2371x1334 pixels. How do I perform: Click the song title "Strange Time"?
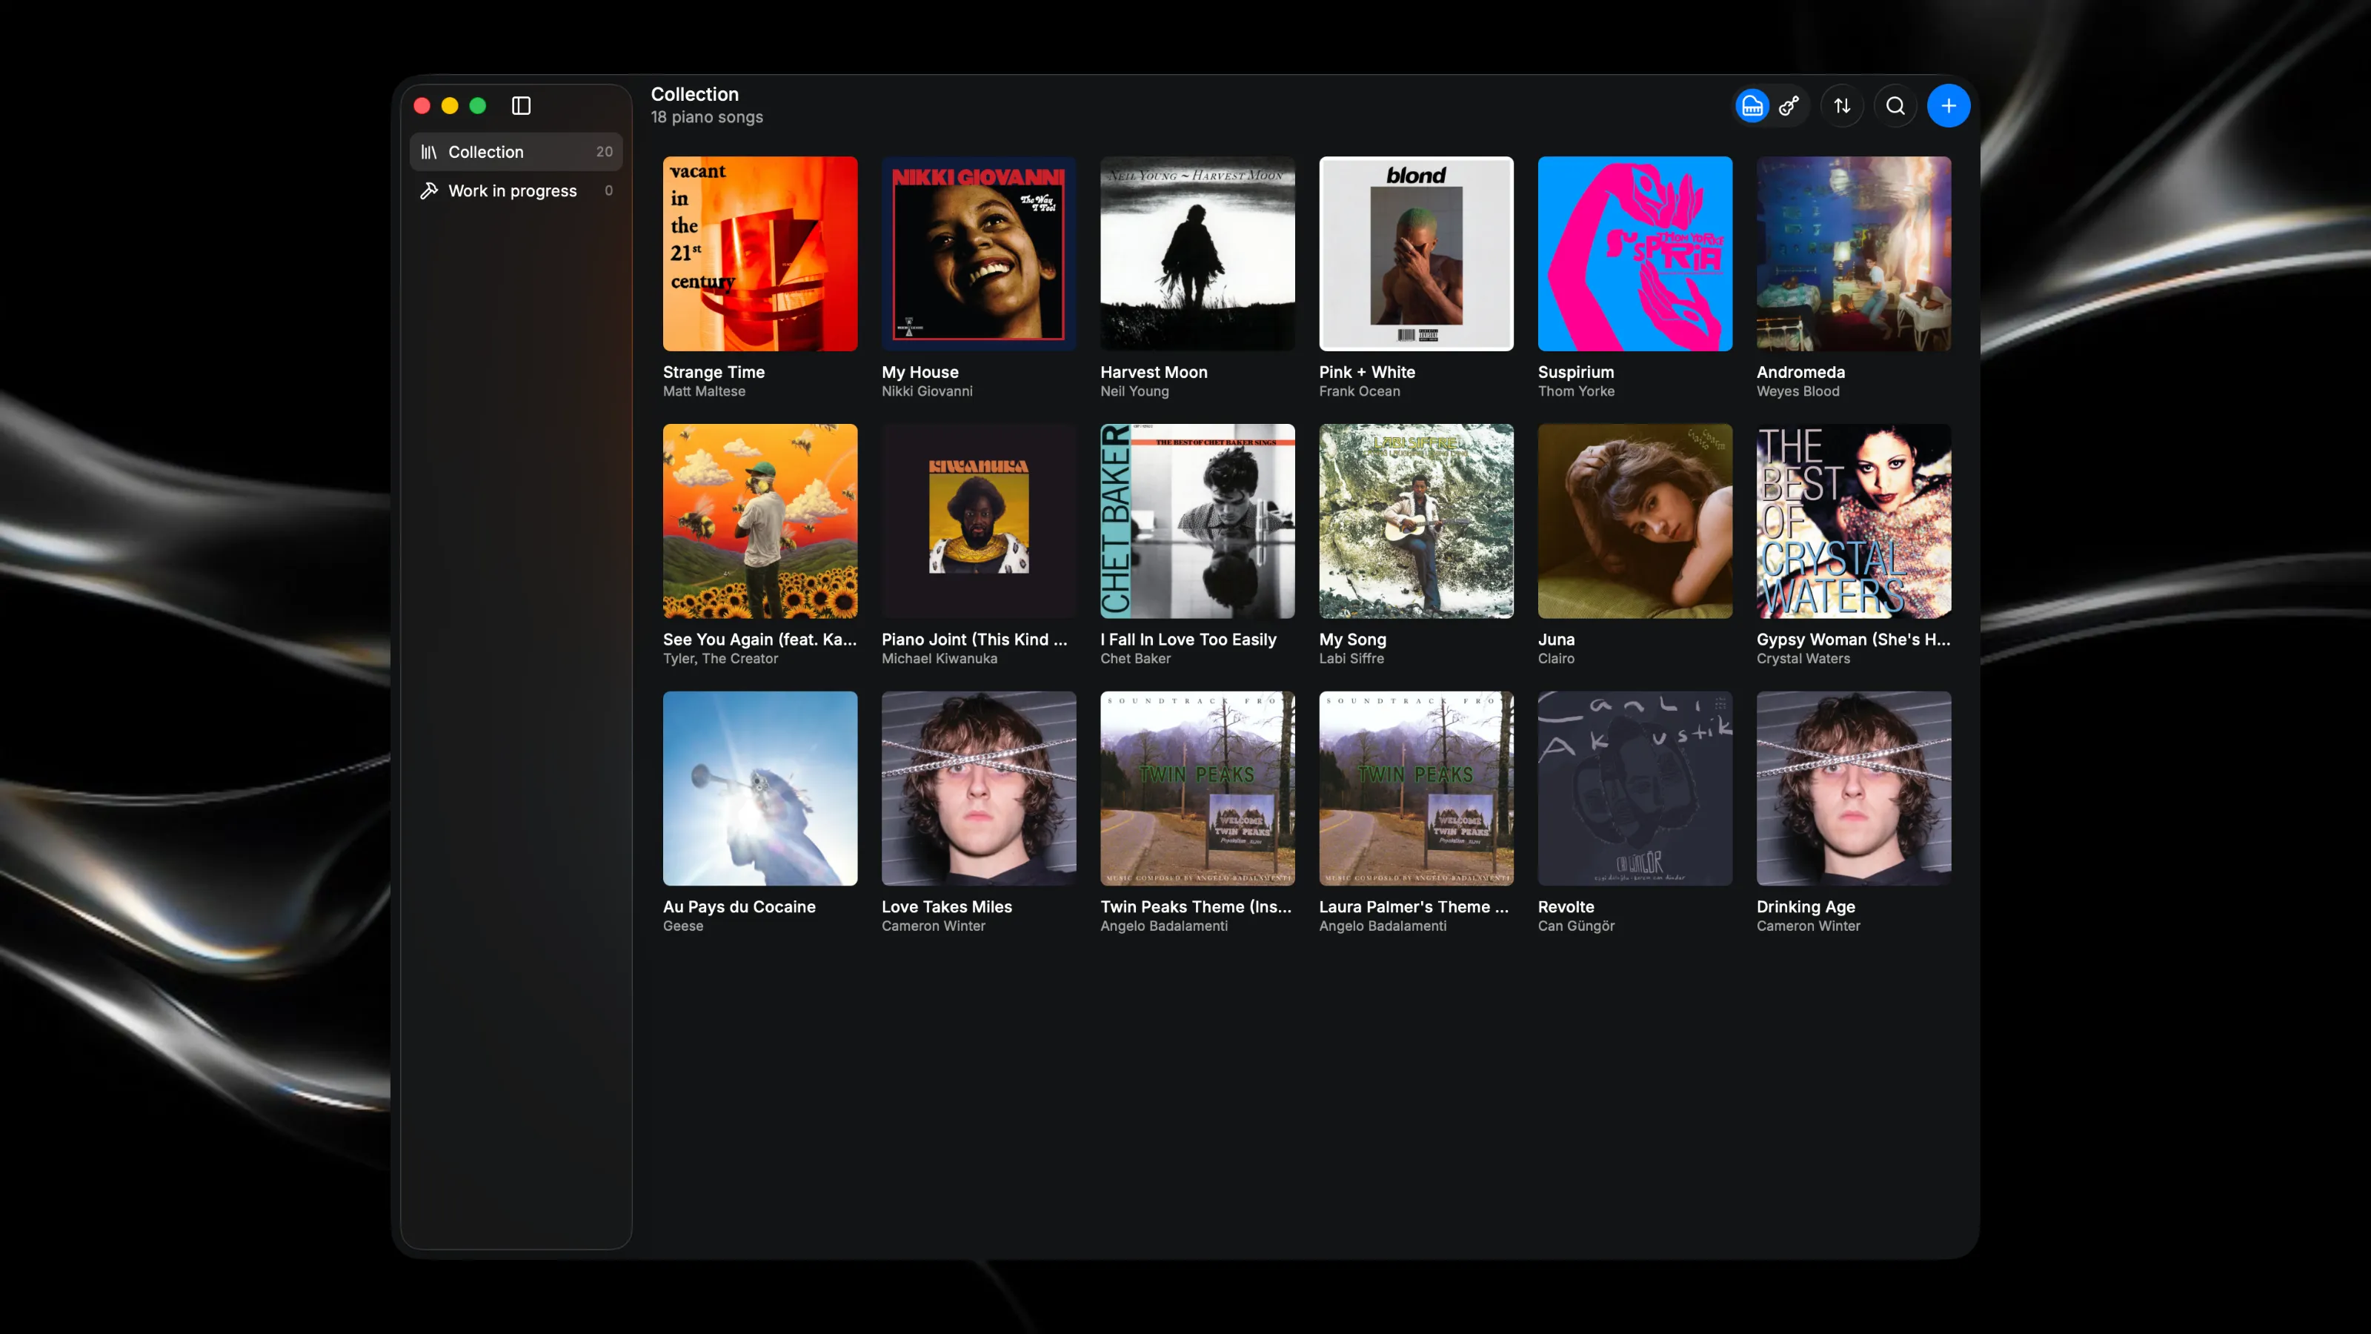[714, 372]
